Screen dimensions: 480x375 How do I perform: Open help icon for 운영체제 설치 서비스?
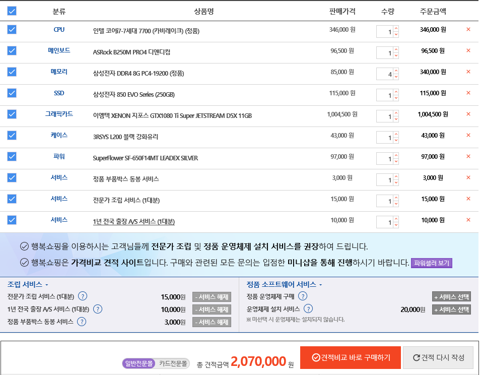308,308
